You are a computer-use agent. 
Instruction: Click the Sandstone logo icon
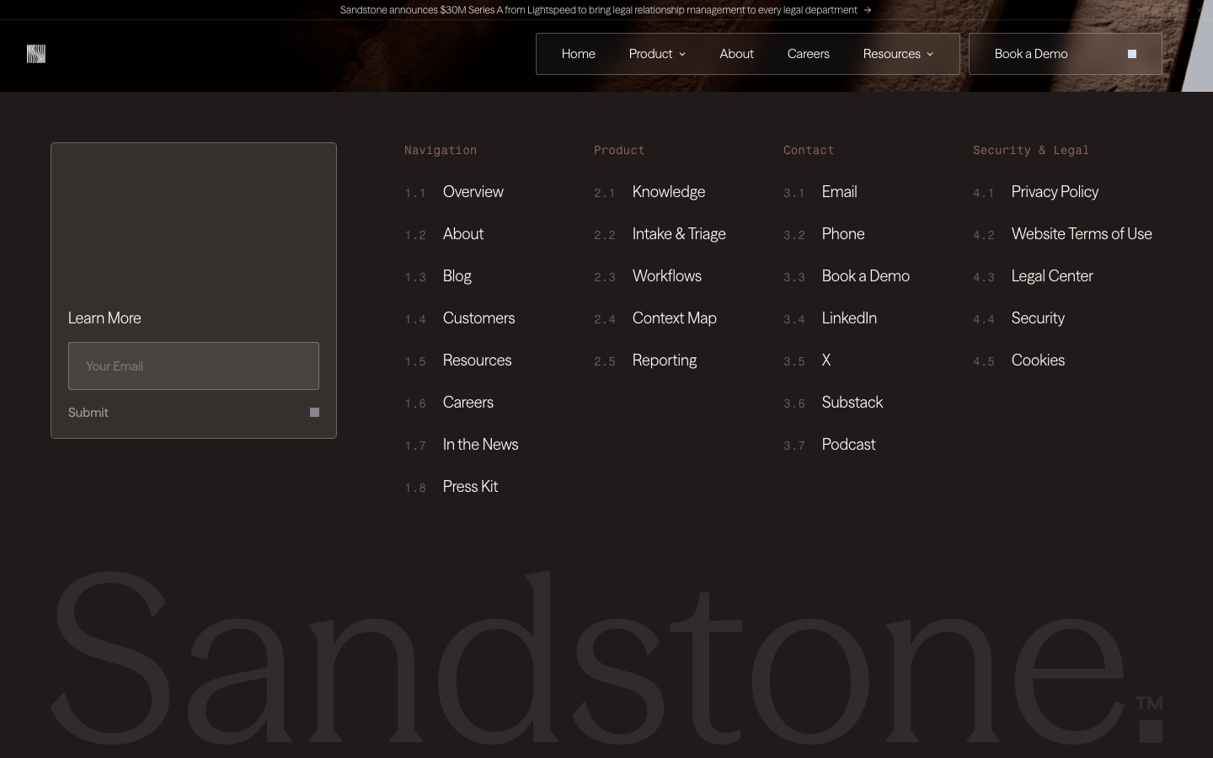point(35,54)
